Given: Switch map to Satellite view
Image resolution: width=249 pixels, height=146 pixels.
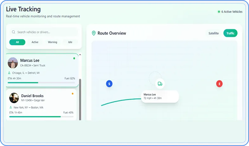Looking at the screenshot, I should pyautogui.click(x=213, y=33).
